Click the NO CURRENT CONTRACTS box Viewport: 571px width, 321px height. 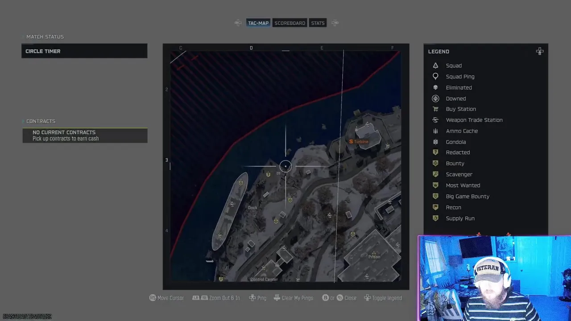click(x=85, y=136)
